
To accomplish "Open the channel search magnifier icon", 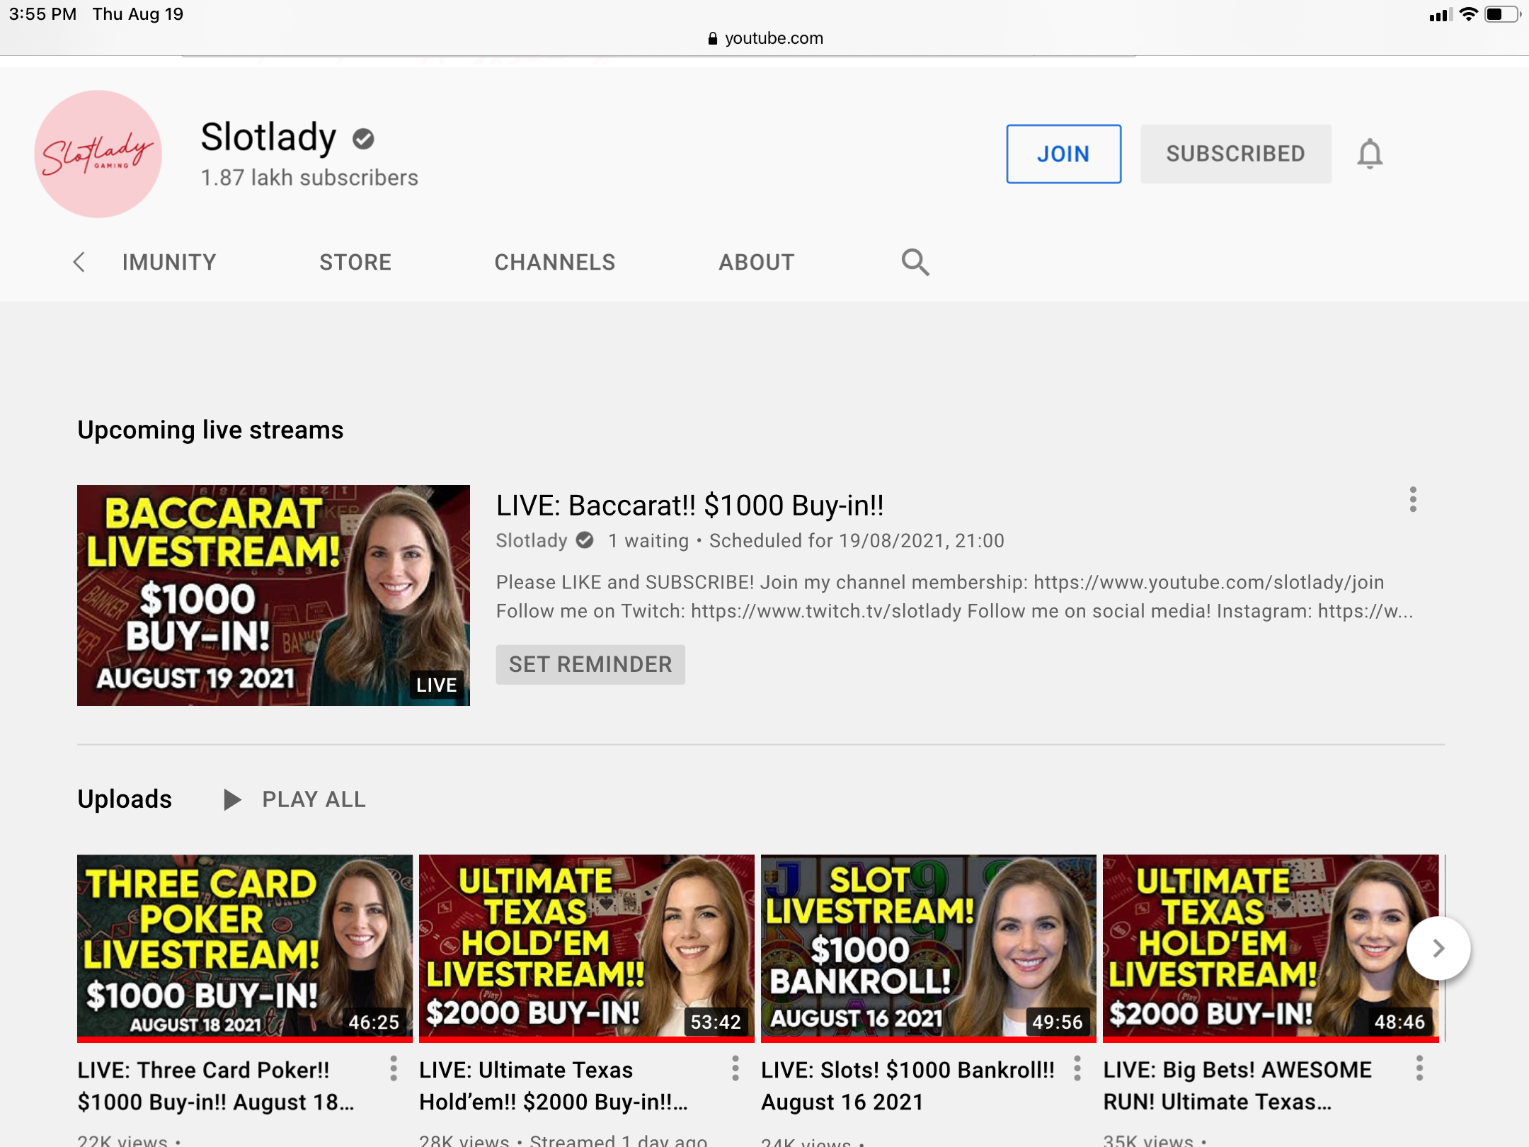I will click(915, 262).
